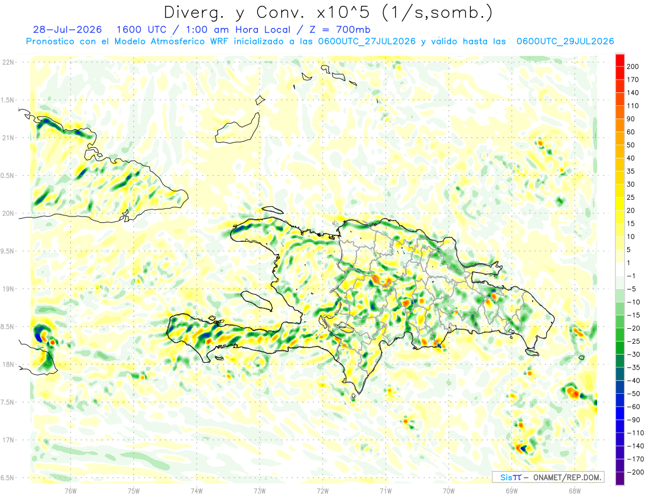Click the positive "15" color scale value
The height and width of the screenshot is (498, 645).
[631, 224]
